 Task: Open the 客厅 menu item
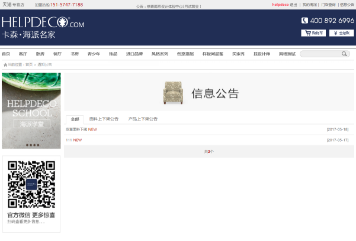(23, 54)
